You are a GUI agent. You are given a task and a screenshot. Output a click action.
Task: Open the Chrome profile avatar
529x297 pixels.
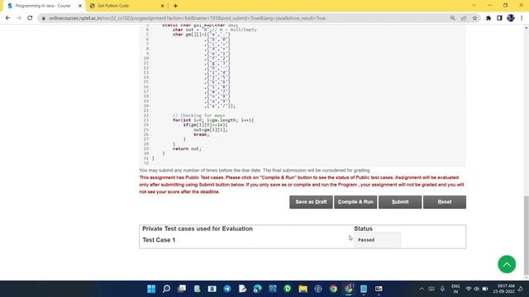click(x=511, y=18)
